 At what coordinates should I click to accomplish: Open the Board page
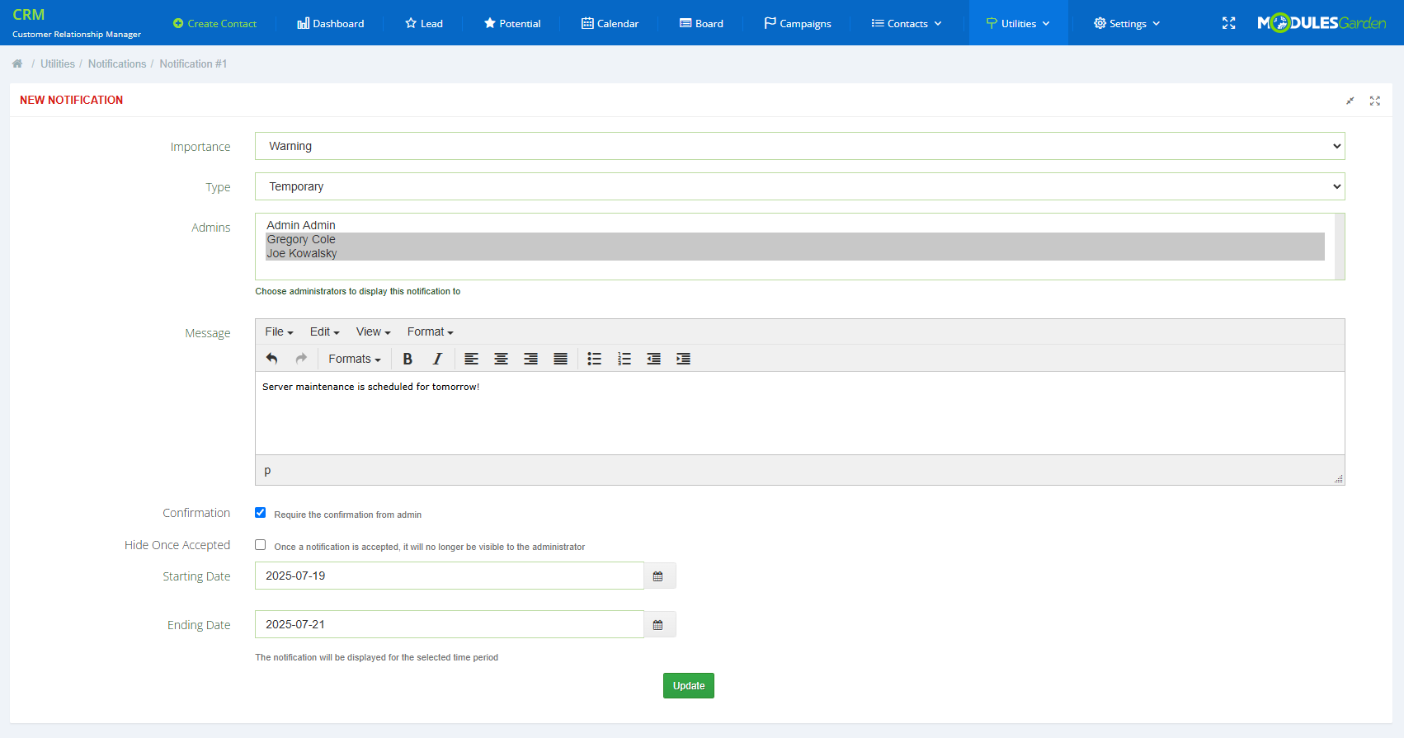click(x=701, y=23)
